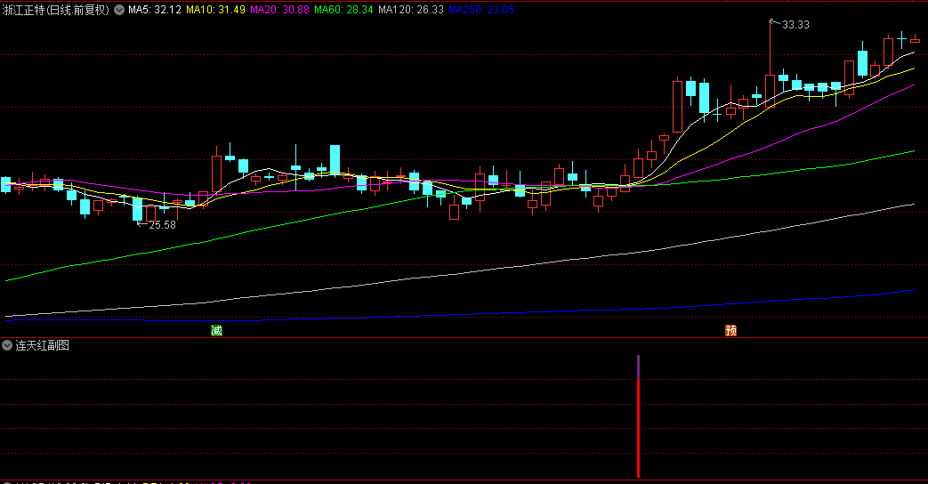The width and height of the screenshot is (928, 484).
Task: Click the cyan candlestick at the 25.58 low
Action: pyautogui.click(x=137, y=209)
